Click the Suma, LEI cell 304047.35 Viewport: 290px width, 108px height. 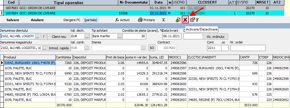159,63
